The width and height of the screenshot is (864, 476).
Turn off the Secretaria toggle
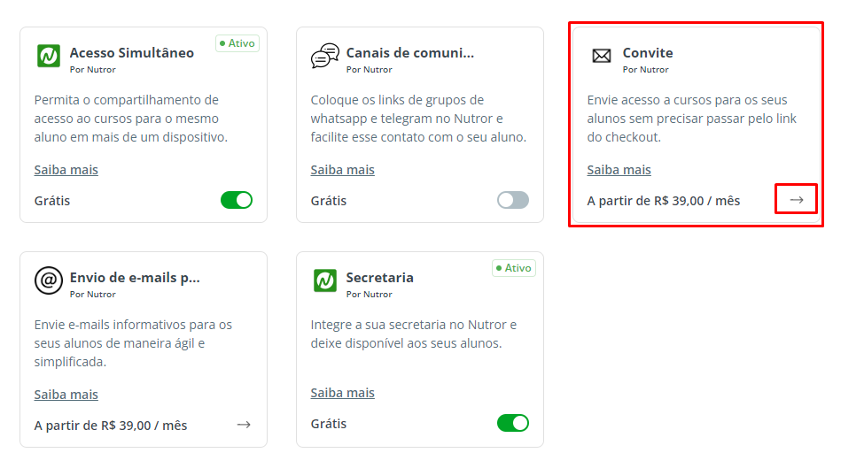click(513, 423)
